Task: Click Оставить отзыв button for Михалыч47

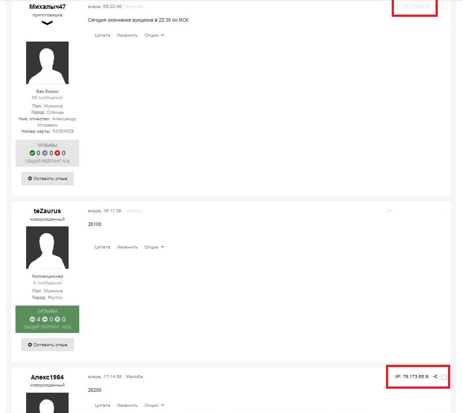Action: pos(47,179)
